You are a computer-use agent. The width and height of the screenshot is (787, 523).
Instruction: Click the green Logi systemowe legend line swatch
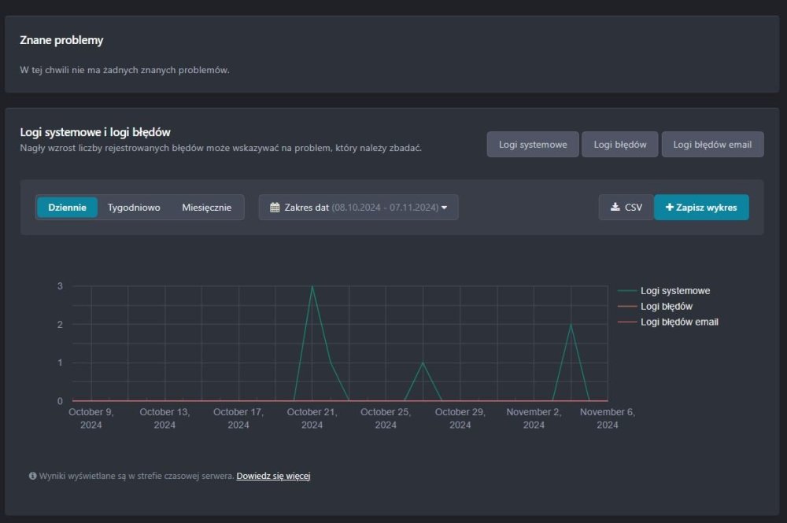[x=628, y=291]
